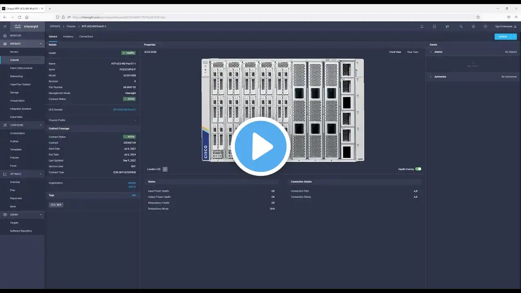Collapse the OPTIMIZE section chevron

point(40,174)
